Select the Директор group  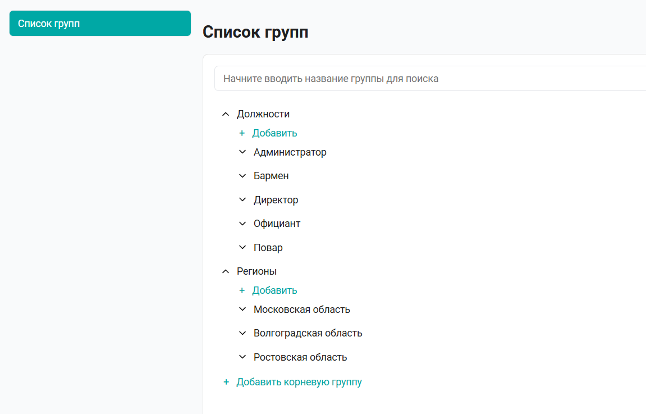pos(276,201)
